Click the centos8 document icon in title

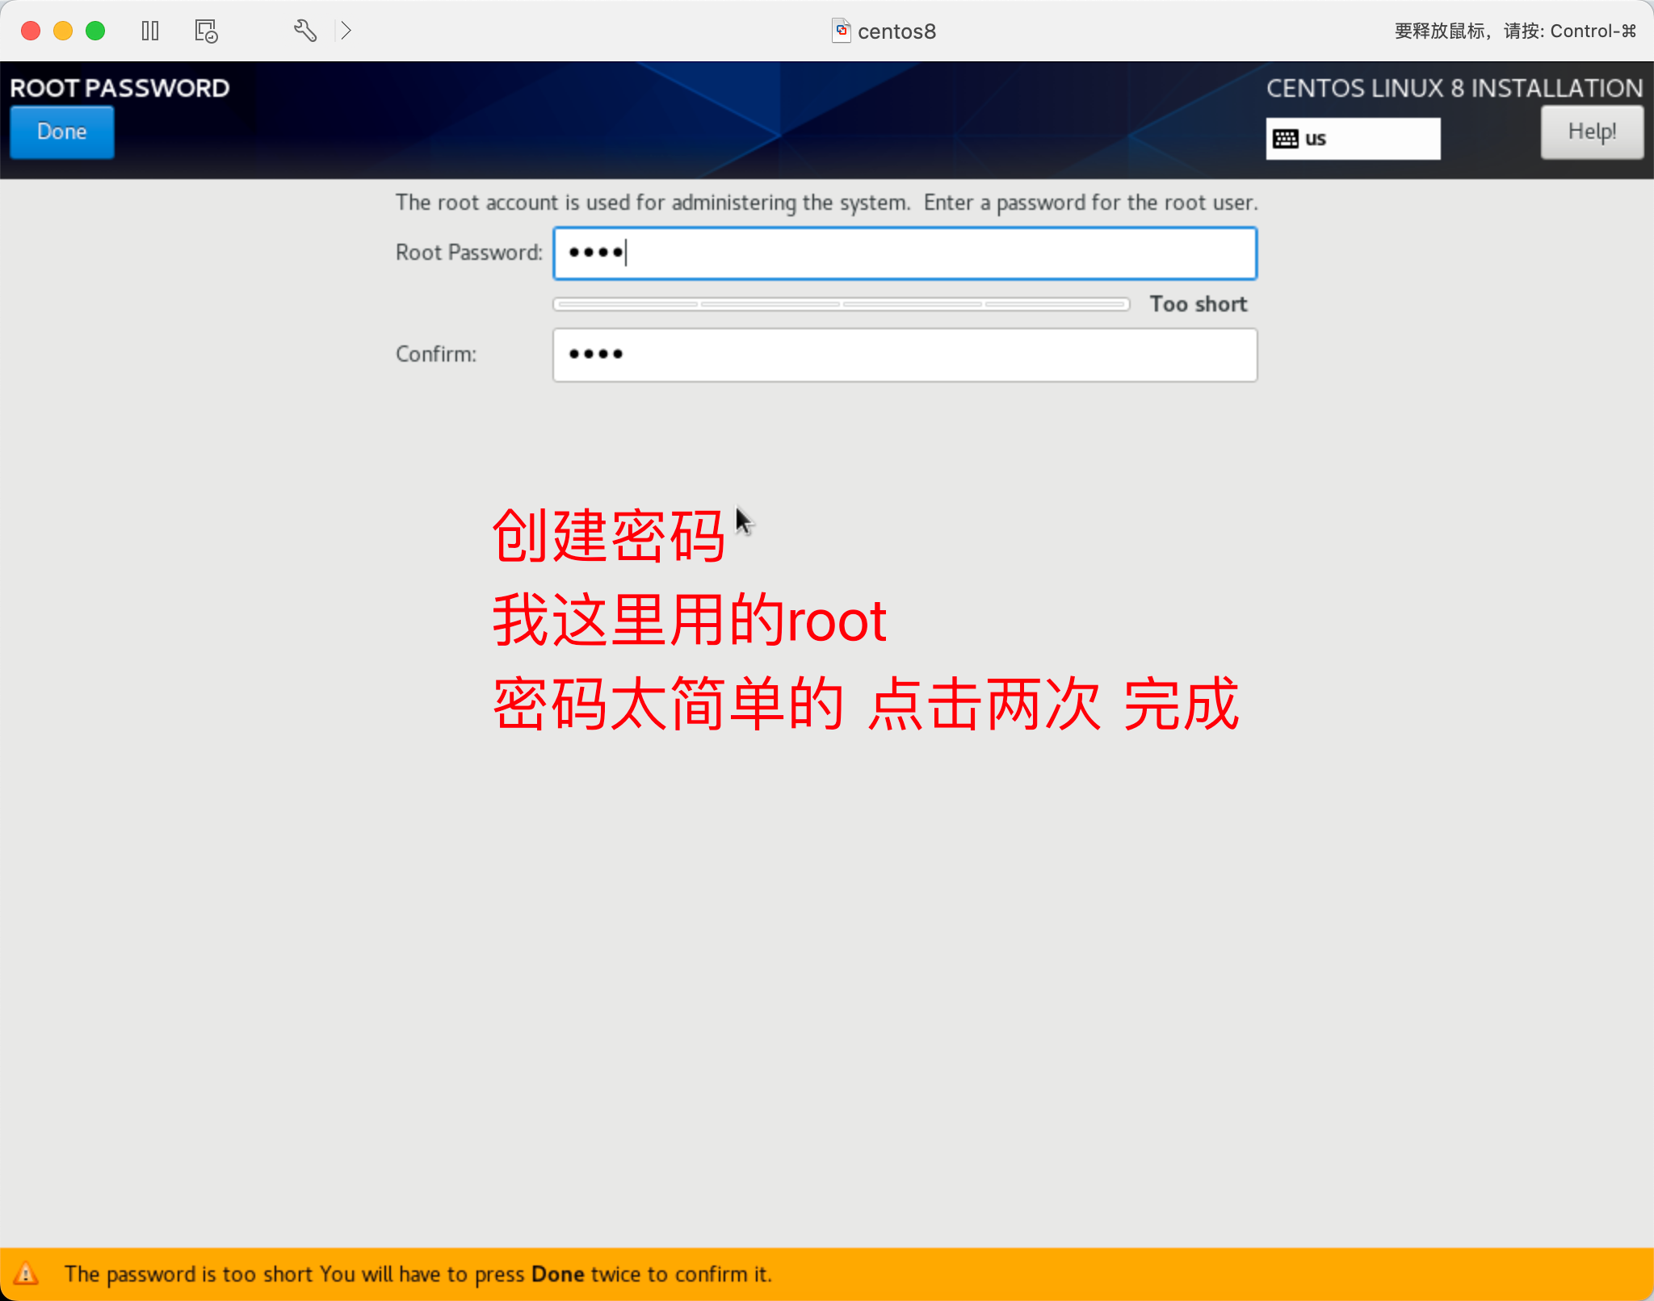[x=841, y=31]
